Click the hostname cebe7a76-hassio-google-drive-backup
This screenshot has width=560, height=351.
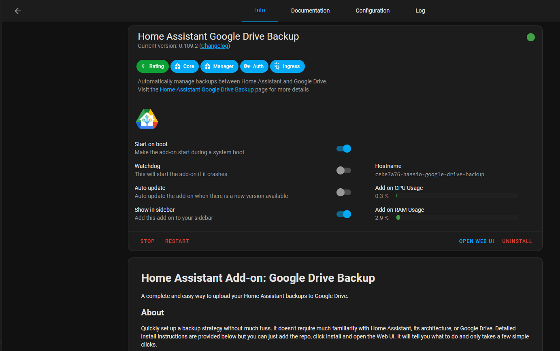point(430,174)
